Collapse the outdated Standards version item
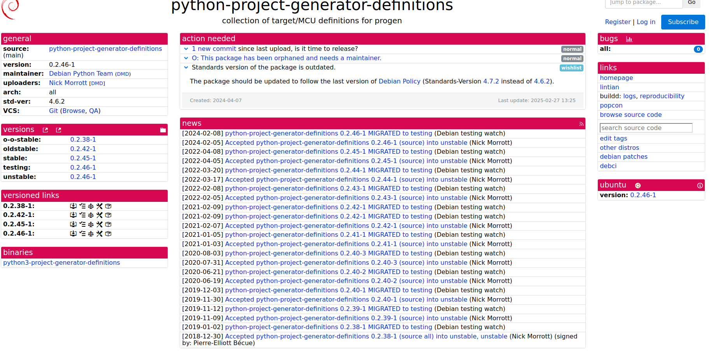711x361 pixels. point(186,68)
